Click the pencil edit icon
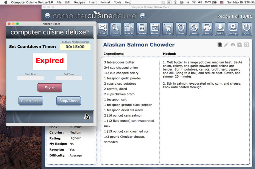Viewport: 255px width, 169px height. [226, 45]
